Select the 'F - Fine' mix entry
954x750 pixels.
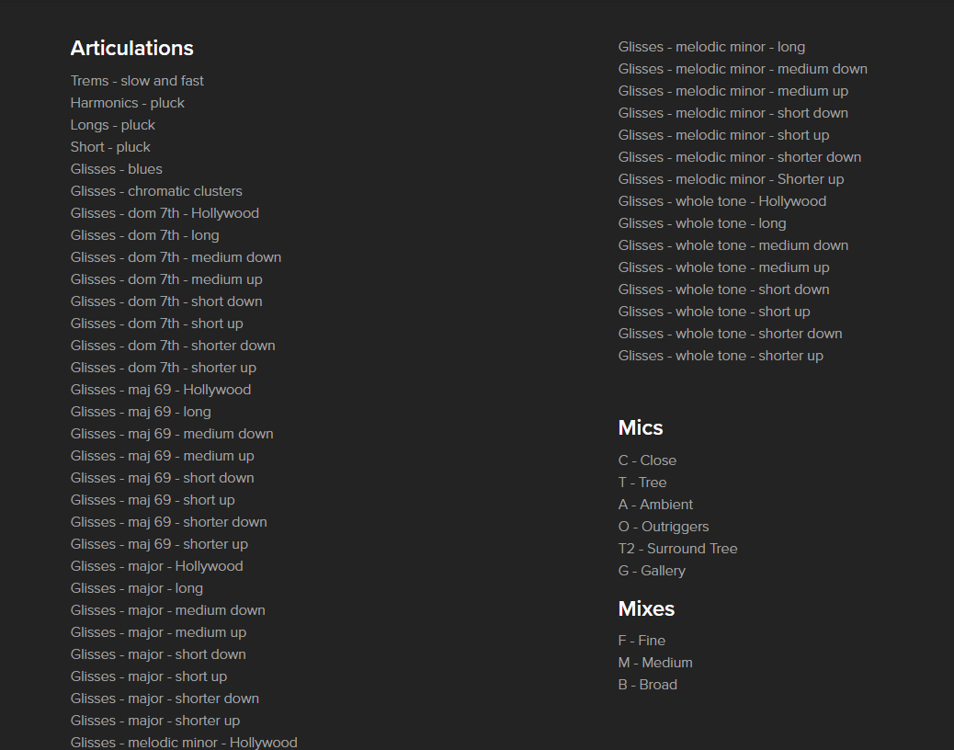[x=642, y=641]
